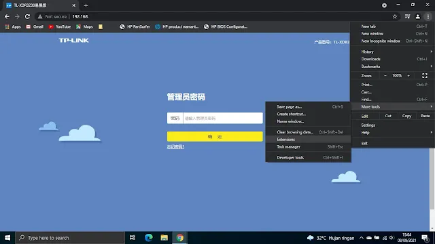The width and height of the screenshot is (435, 244).
Task: Open the Gmail bookmark
Action: tap(35, 26)
